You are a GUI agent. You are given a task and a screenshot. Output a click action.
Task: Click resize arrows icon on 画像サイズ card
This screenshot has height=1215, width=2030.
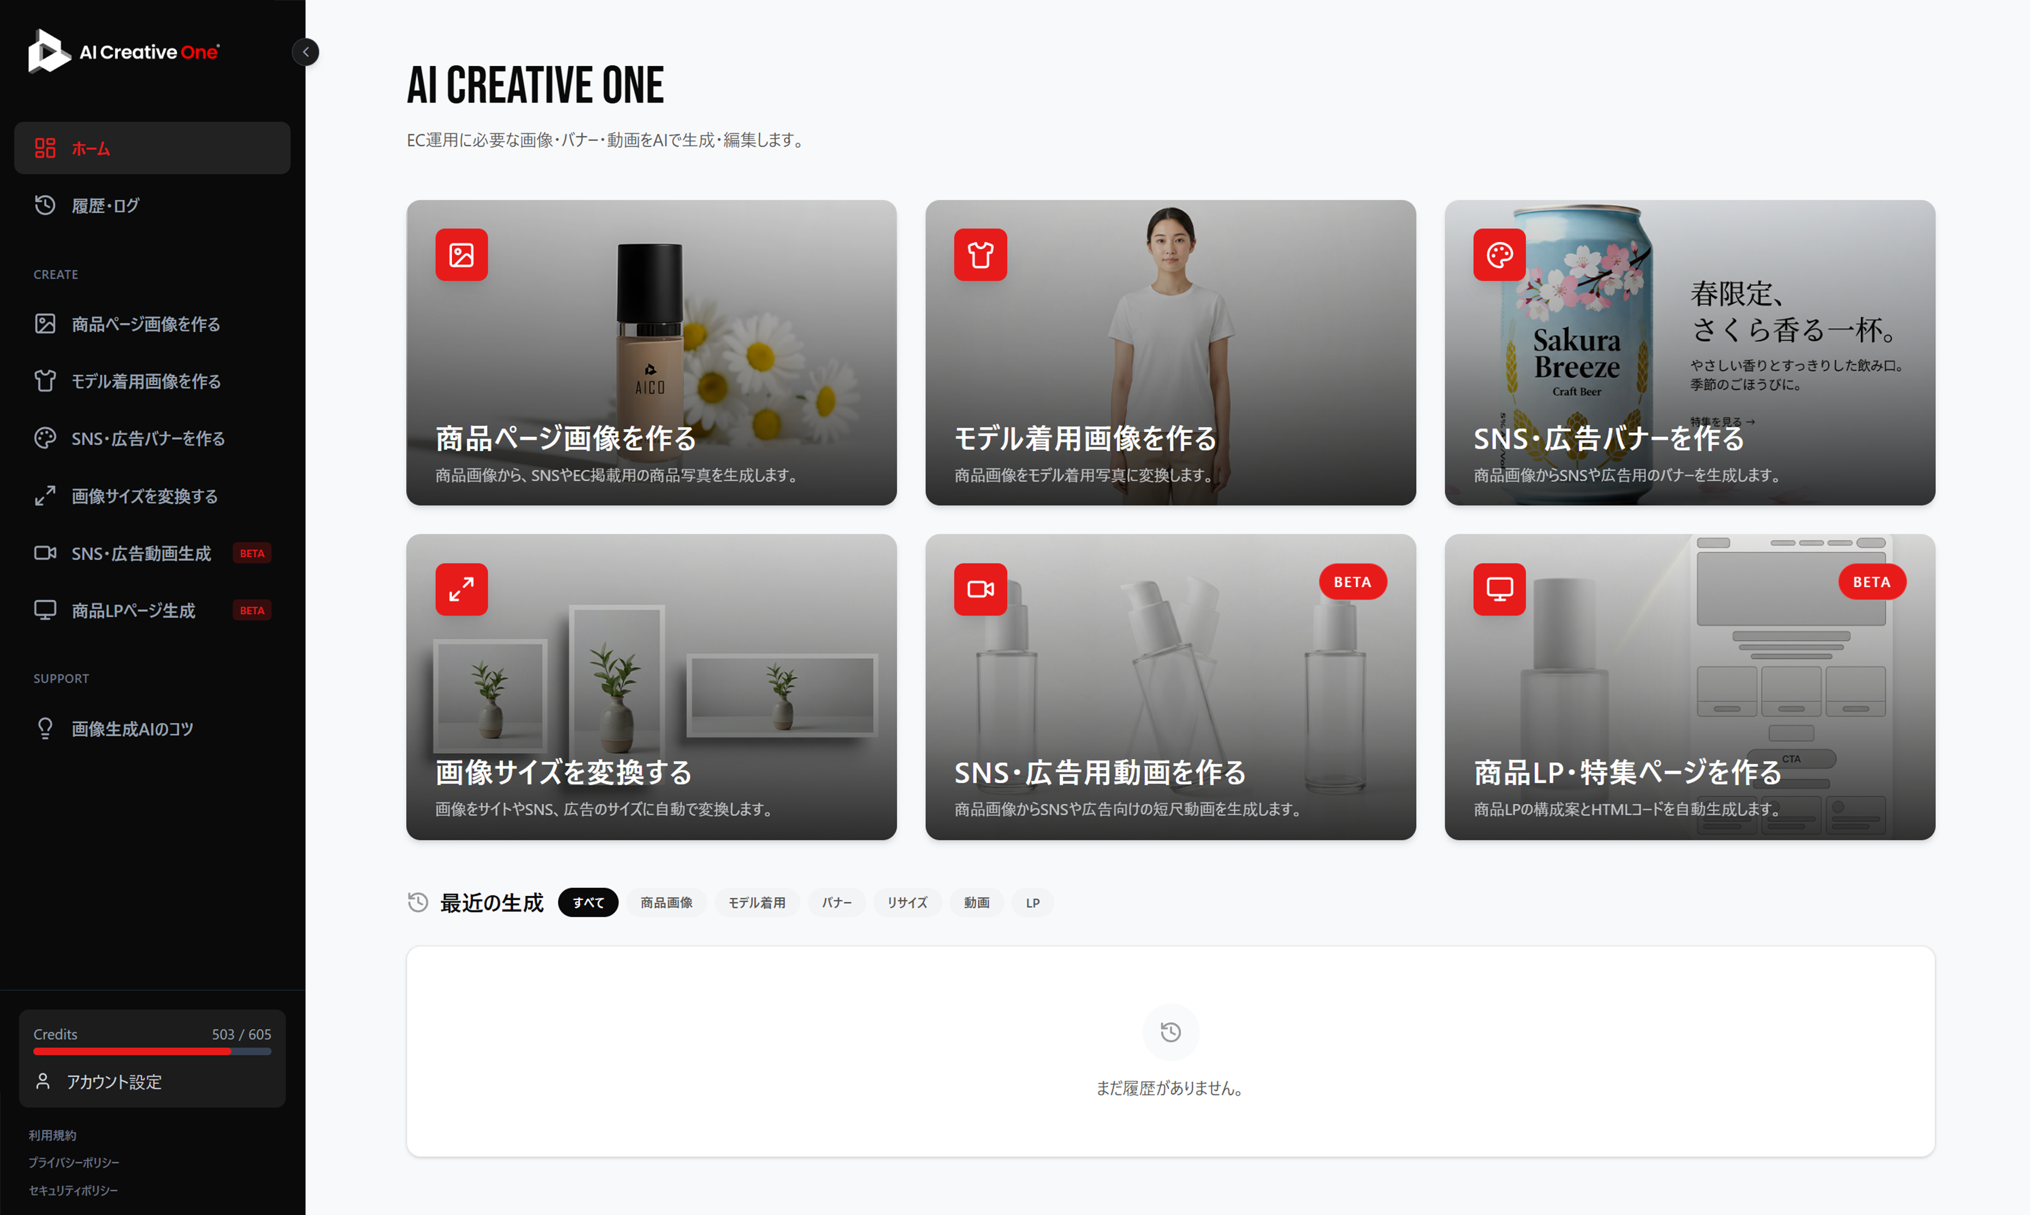tap(461, 589)
